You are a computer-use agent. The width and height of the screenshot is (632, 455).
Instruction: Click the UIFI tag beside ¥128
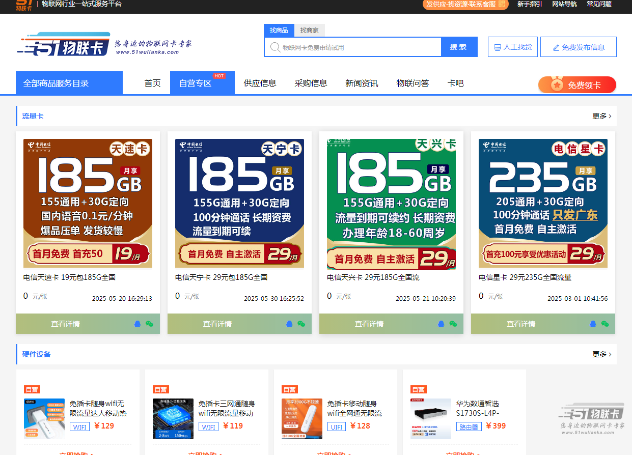[x=337, y=427]
